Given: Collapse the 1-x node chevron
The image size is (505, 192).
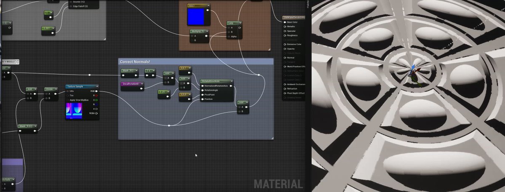Looking at the screenshot, I should tap(153, 71).
